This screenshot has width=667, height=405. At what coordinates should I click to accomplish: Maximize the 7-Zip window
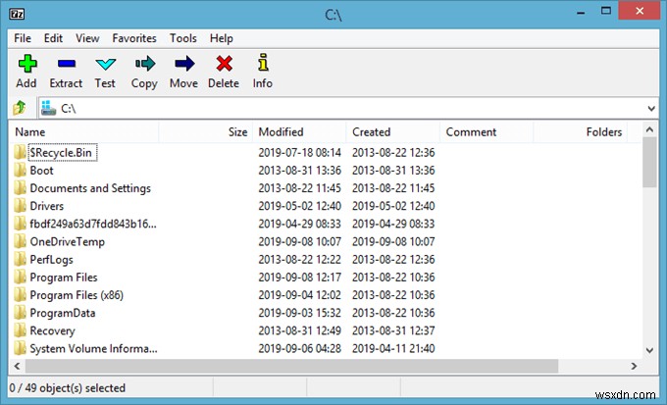click(606, 11)
